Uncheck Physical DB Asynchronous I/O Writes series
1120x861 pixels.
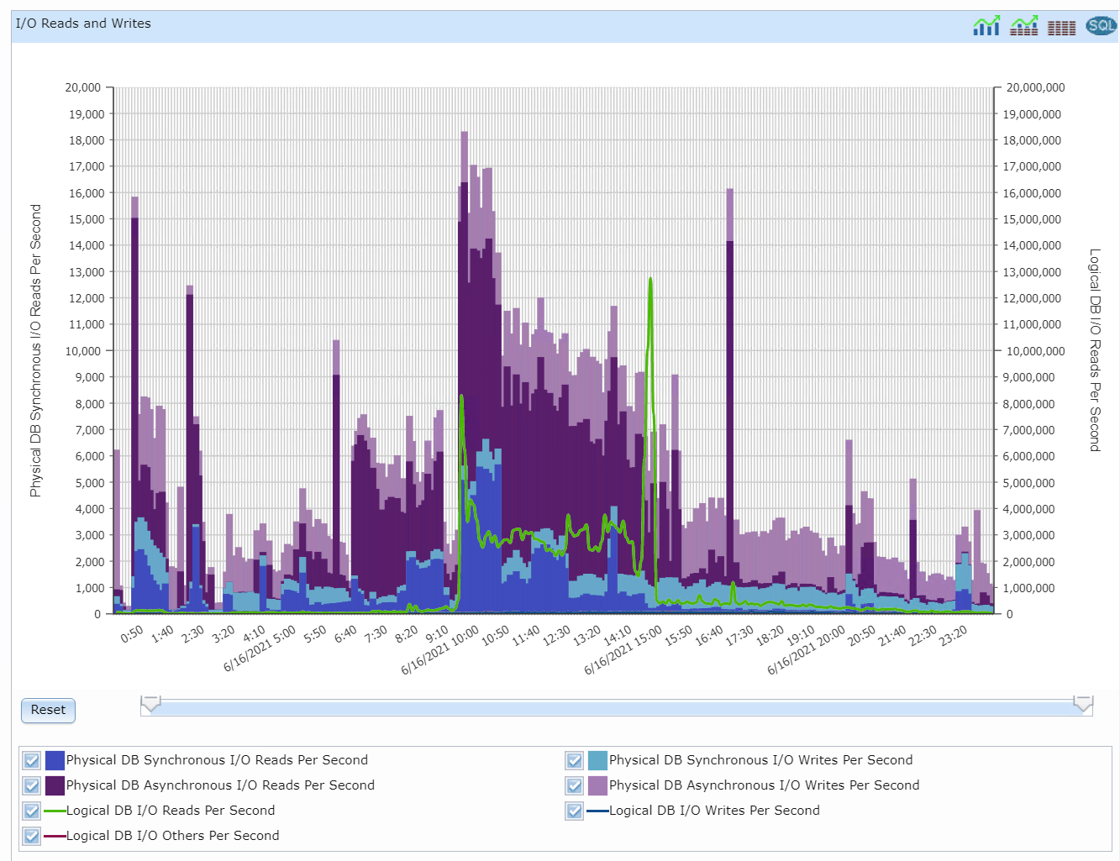[x=575, y=786]
